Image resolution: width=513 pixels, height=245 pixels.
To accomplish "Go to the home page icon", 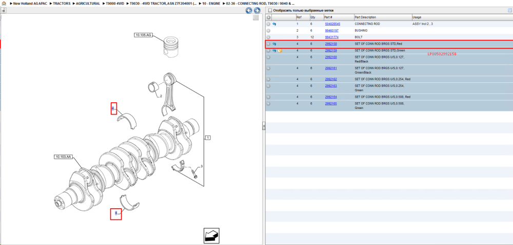I will pos(4,3).
